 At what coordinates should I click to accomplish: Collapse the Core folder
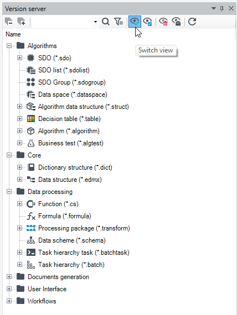click(x=9, y=155)
